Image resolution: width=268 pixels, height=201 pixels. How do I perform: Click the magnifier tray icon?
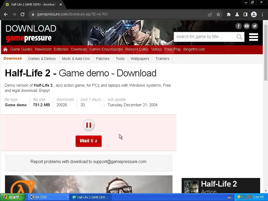[x=249, y=197]
